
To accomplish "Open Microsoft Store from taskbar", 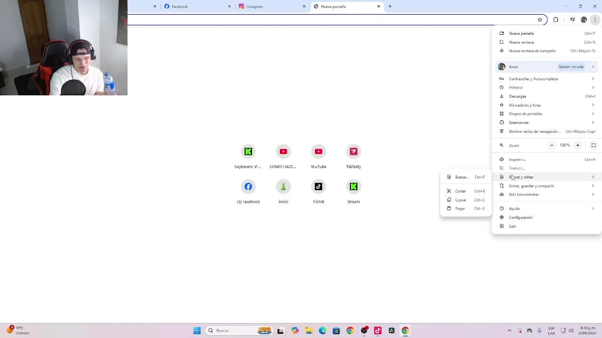I will click(336, 330).
